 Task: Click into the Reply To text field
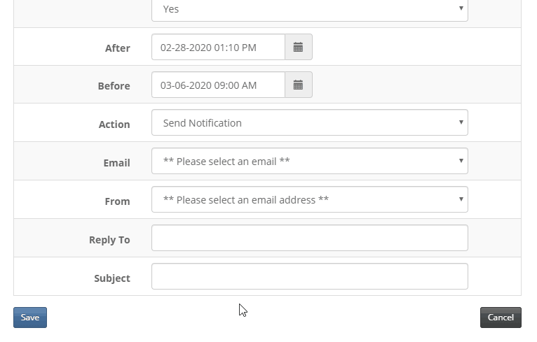(310, 238)
